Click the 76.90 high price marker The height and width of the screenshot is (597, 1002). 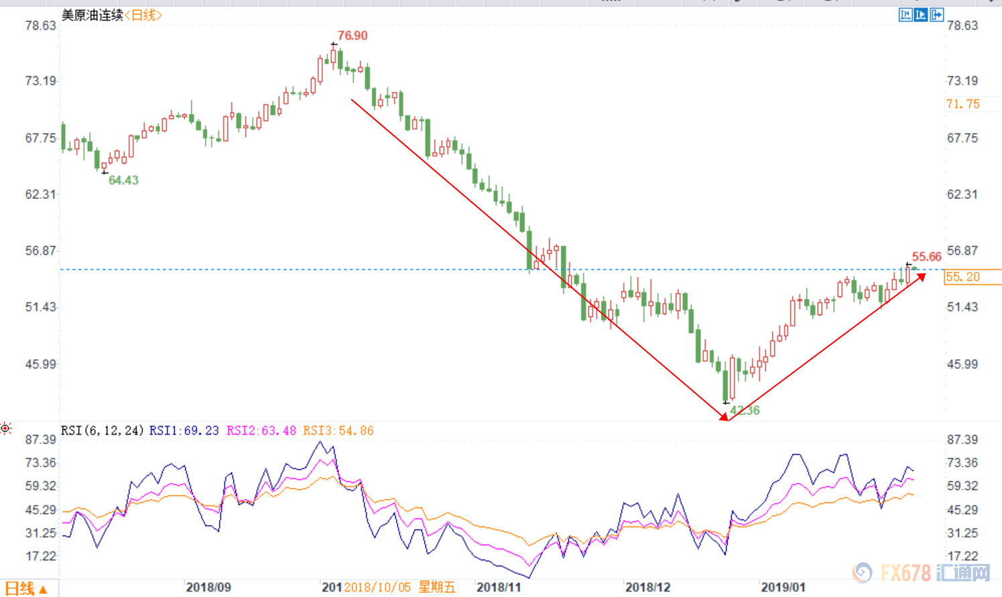353,36
